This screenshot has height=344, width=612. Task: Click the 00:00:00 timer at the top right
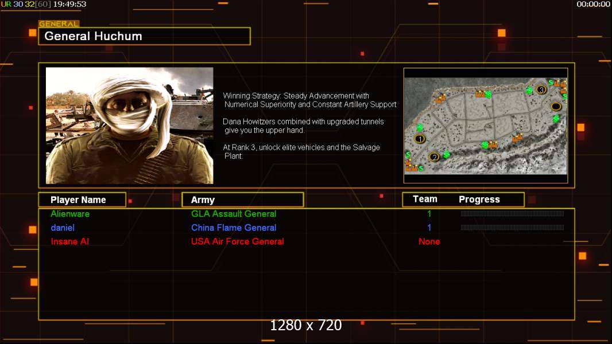point(593,4)
